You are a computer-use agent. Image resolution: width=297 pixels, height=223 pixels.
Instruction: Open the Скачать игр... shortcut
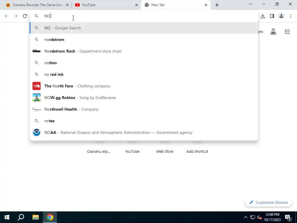[x=99, y=151]
